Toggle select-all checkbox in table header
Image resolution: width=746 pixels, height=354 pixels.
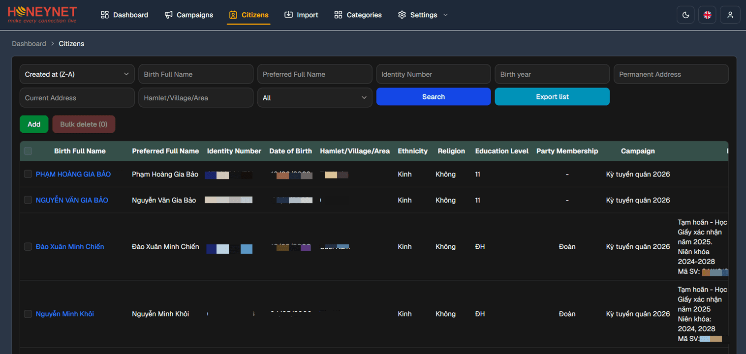pyautogui.click(x=28, y=151)
